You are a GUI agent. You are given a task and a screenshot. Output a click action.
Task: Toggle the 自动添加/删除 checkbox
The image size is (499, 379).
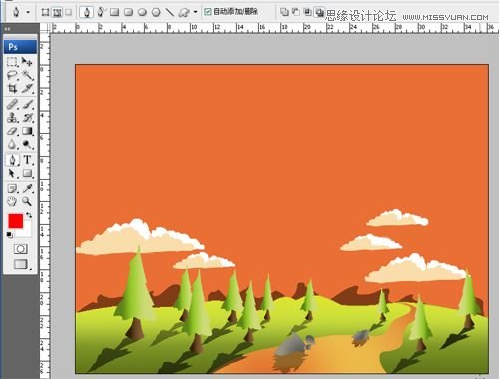pyautogui.click(x=208, y=12)
